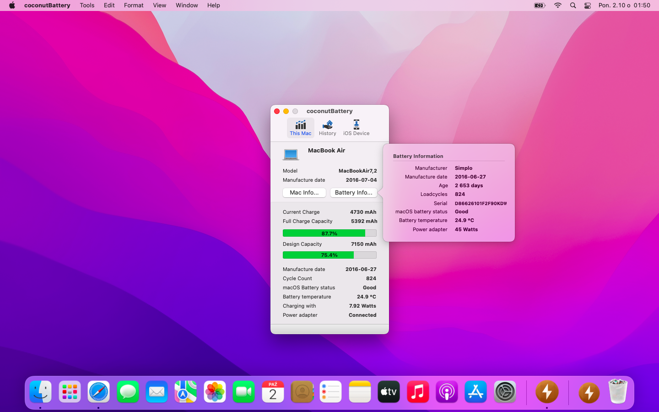Click the coconutBattery window title
This screenshot has width=659, height=412.
click(329, 111)
